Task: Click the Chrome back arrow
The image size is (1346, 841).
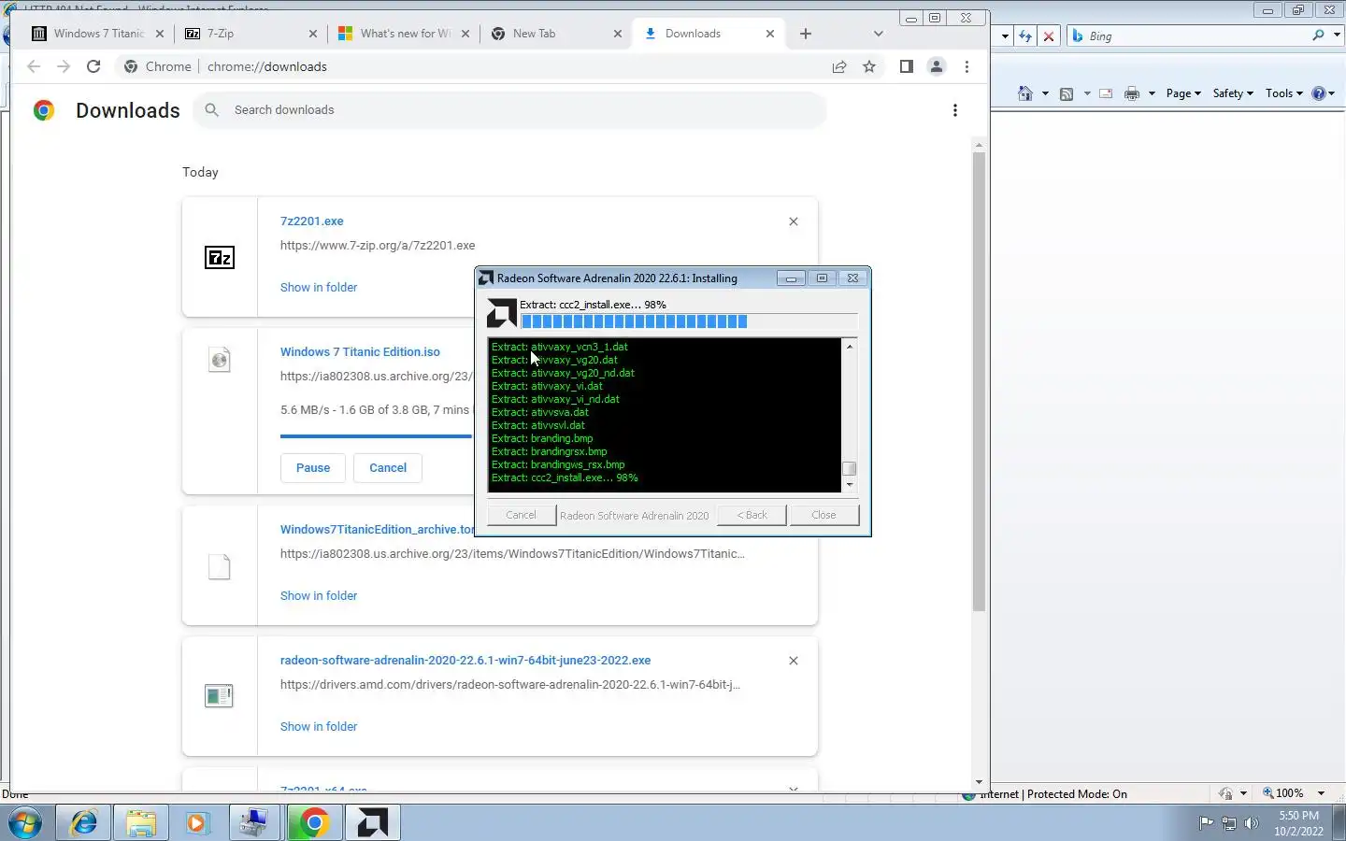Action: coord(34,66)
